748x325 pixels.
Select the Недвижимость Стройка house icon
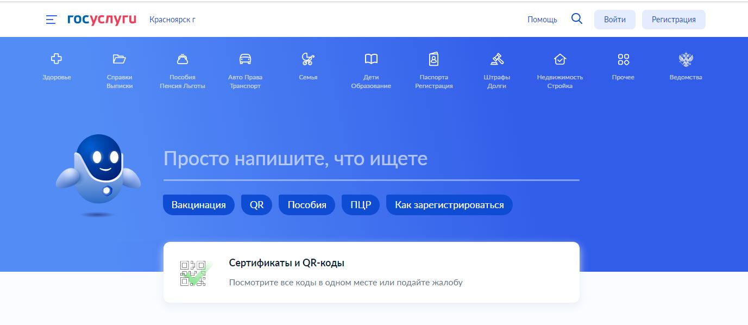click(560, 59)
